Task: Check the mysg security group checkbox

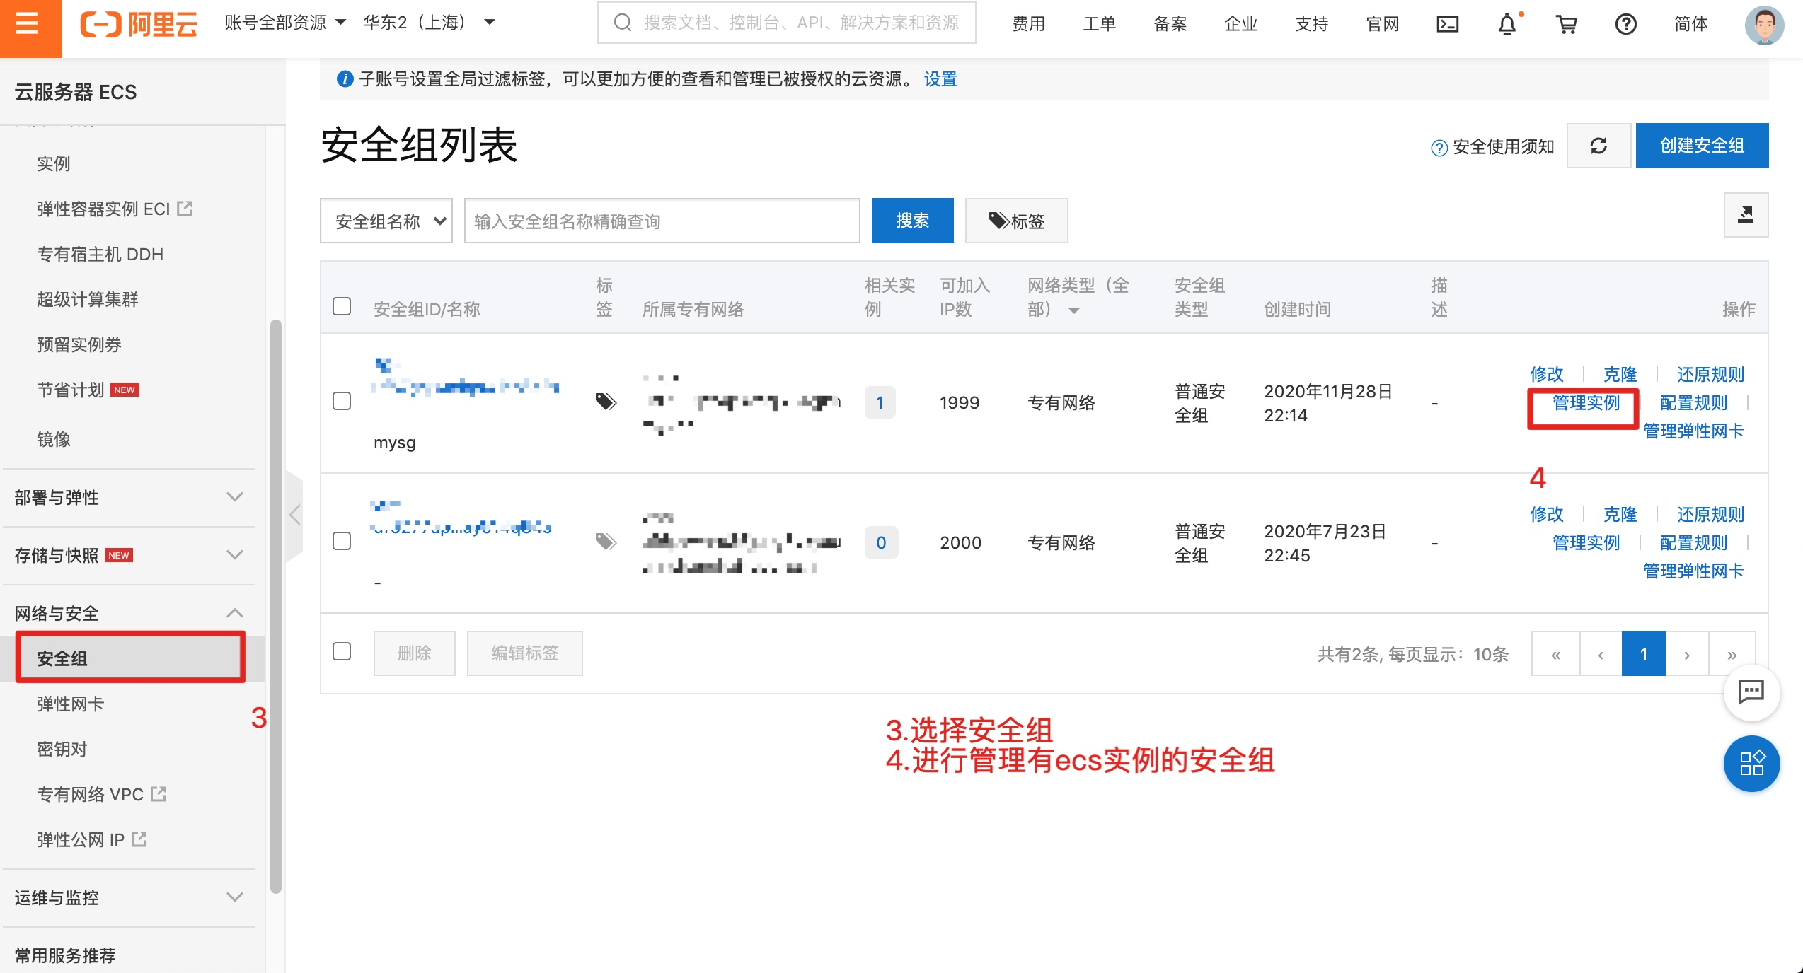Action: [342, 401]
